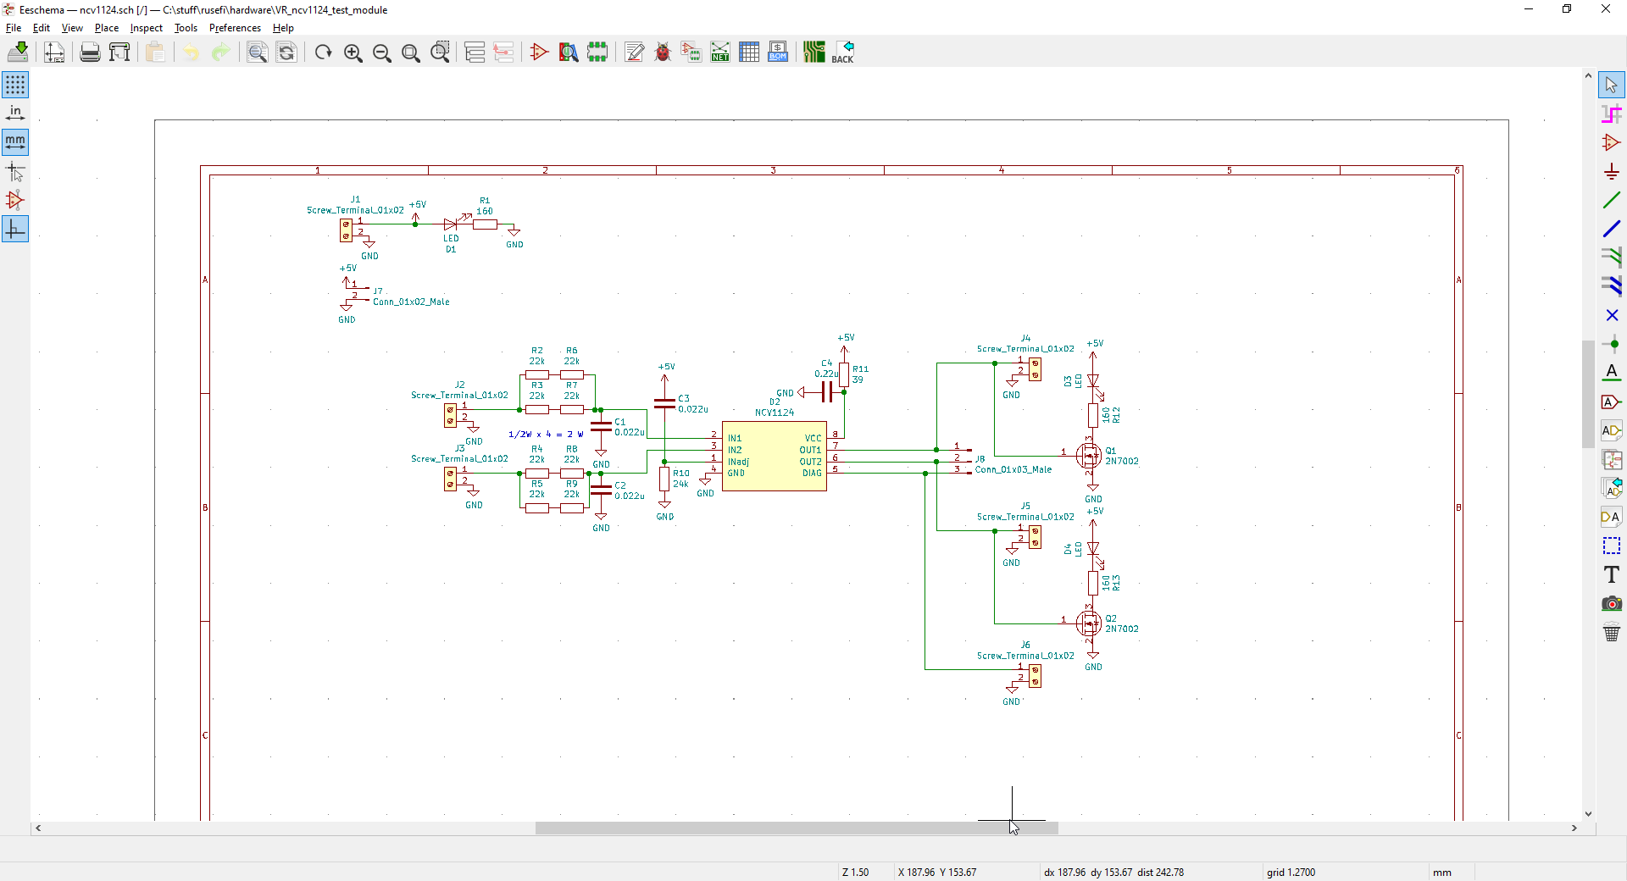Open the Find tool

pos(258,53)
